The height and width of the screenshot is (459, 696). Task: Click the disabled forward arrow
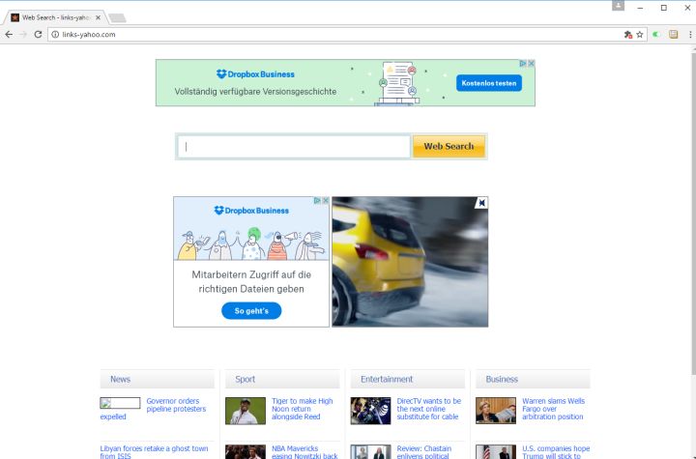pyautogui.click(x=23, y=34)
